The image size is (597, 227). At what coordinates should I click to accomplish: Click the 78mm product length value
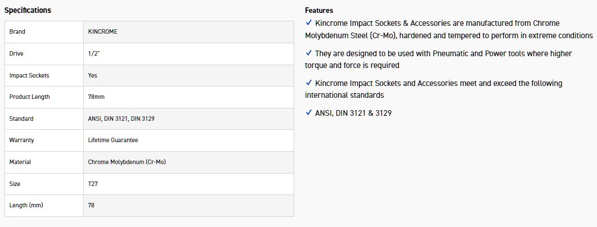[96, 97]
